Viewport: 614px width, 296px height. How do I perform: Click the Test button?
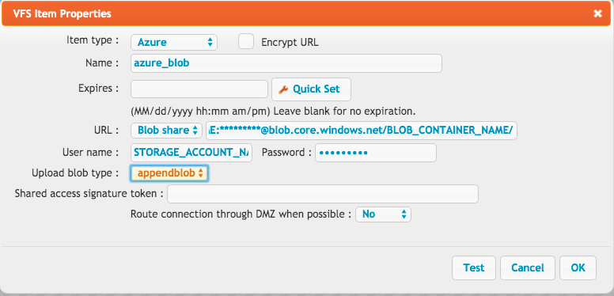coord(474,268)
